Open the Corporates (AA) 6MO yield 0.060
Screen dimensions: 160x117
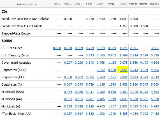coord(68,77)
